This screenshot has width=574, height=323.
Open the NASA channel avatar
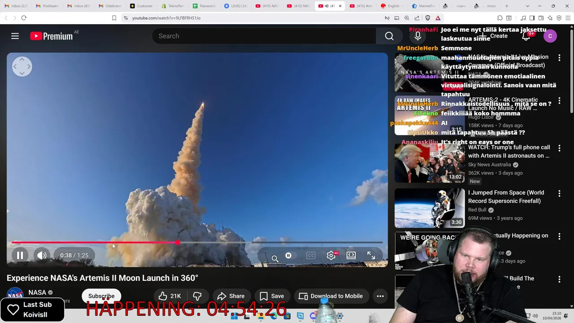15,295
